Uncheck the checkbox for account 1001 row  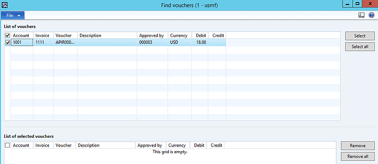[7, 43]
